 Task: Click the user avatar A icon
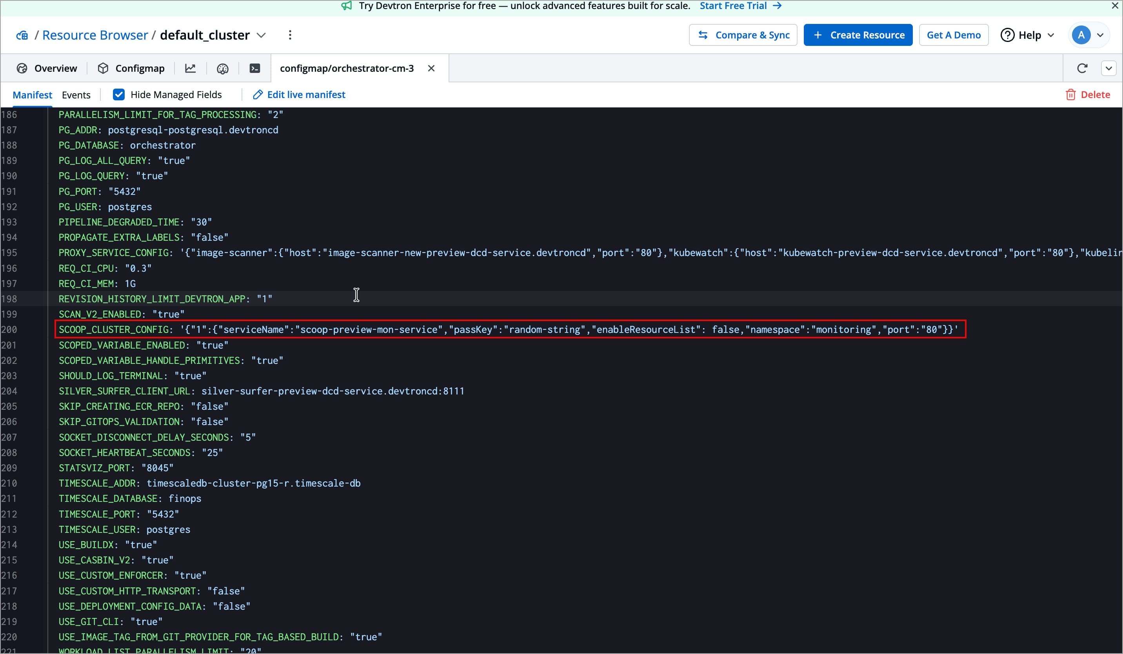click(x=1081, y=35)
